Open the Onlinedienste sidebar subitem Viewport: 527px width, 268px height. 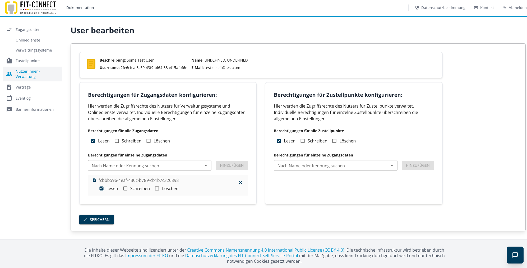28,40
